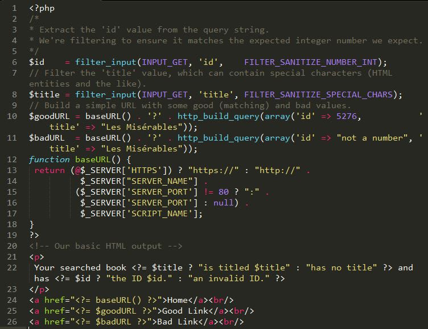Click line number 12 in the gutter

click(12, 160)
